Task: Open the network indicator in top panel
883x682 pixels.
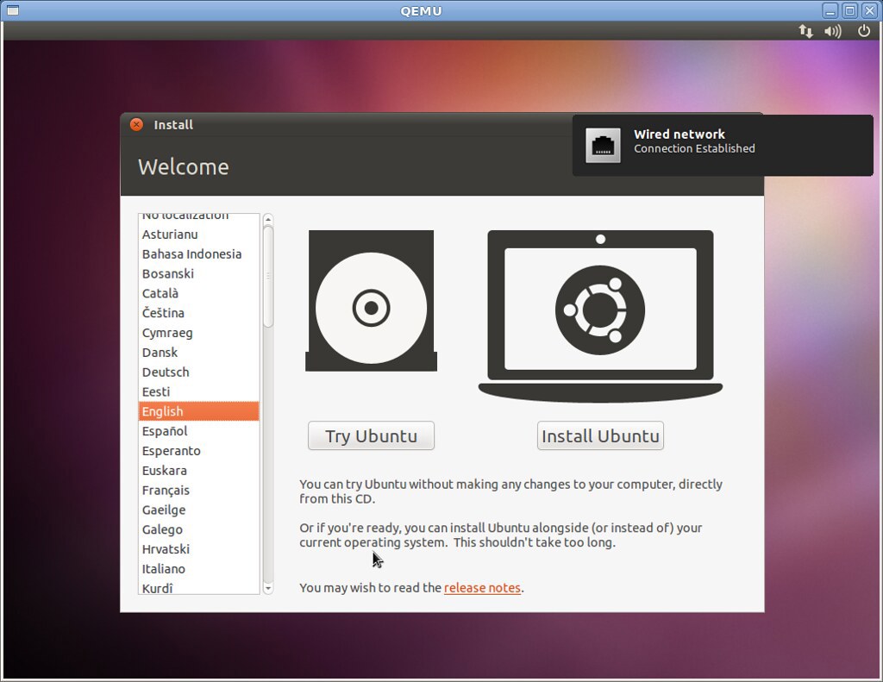Action: pyautogui.click(x=806, y=31)
